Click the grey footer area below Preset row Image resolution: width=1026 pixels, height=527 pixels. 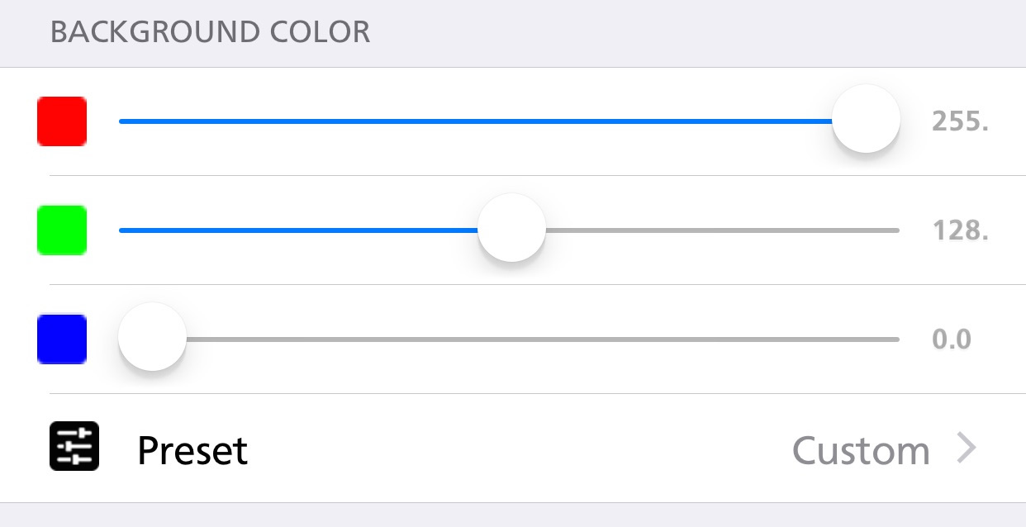[513, 515]
